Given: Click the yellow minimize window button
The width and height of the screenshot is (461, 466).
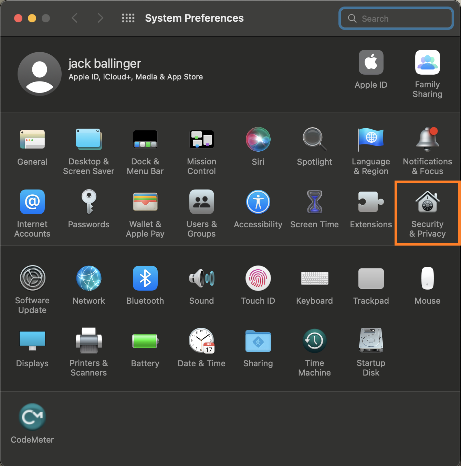Looking at the screenshot, I should 32,18.
